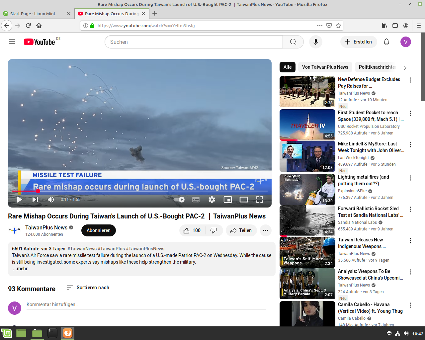The height and width of the screenshot is (340, 425).
Task: Click the Erstellen create button
Action: (359, 42)
